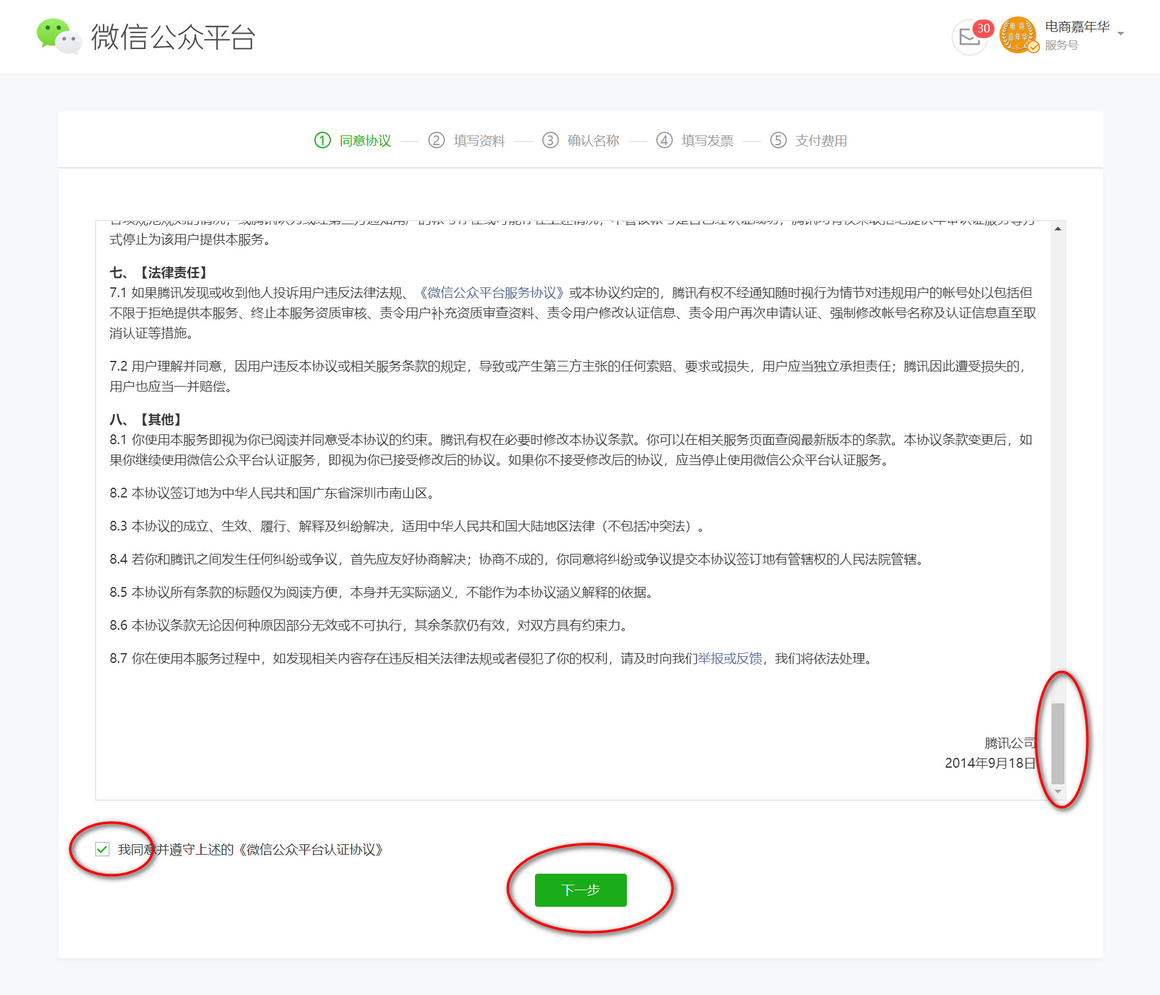This screenshot has height=995, width=1160.
Task: Toggle the 我同意并遵守 agreement checkbox
Action: pos(102,849)
